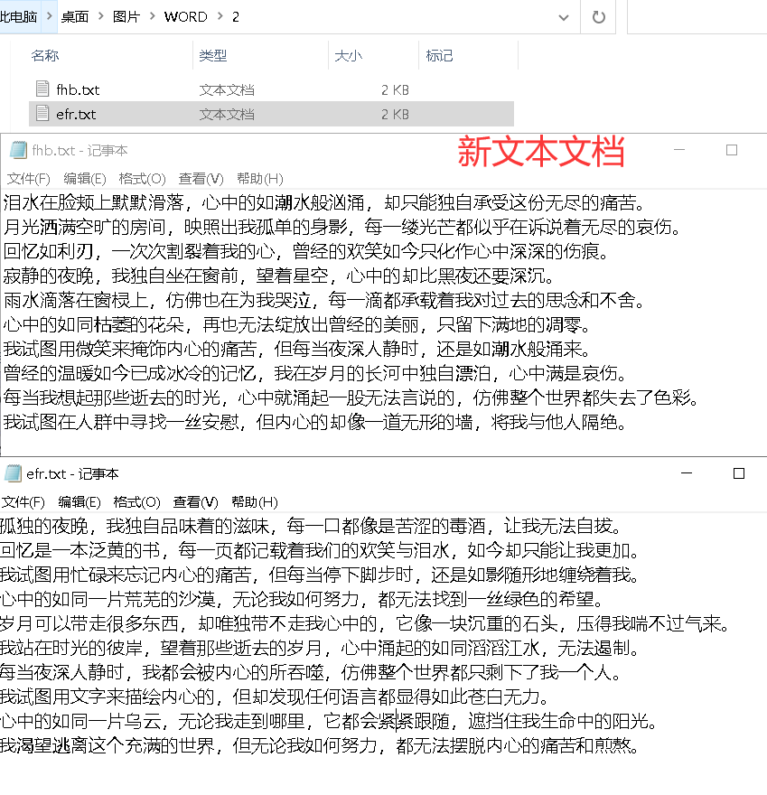The image size is (767, 795).
Task: Place cursor in line starting 每当夜深人静时
Action: [312, 672]
